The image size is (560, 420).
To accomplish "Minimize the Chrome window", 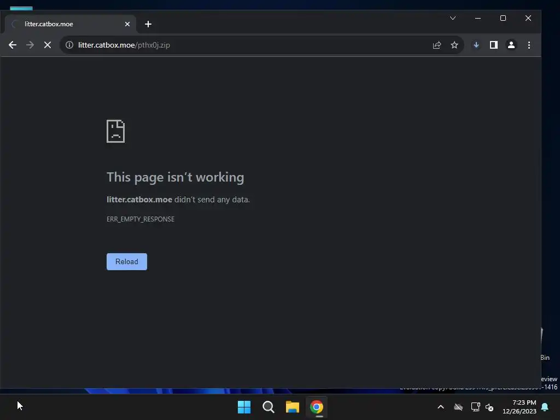I will point(478,18).
